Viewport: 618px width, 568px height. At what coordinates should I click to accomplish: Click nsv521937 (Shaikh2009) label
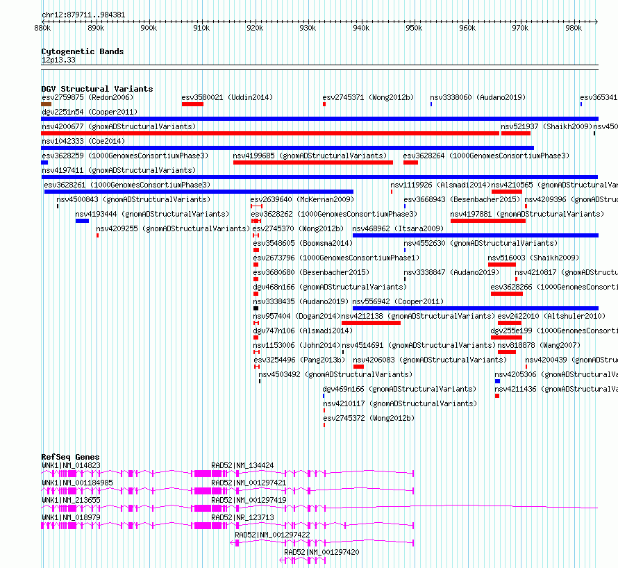click(546, 126)
